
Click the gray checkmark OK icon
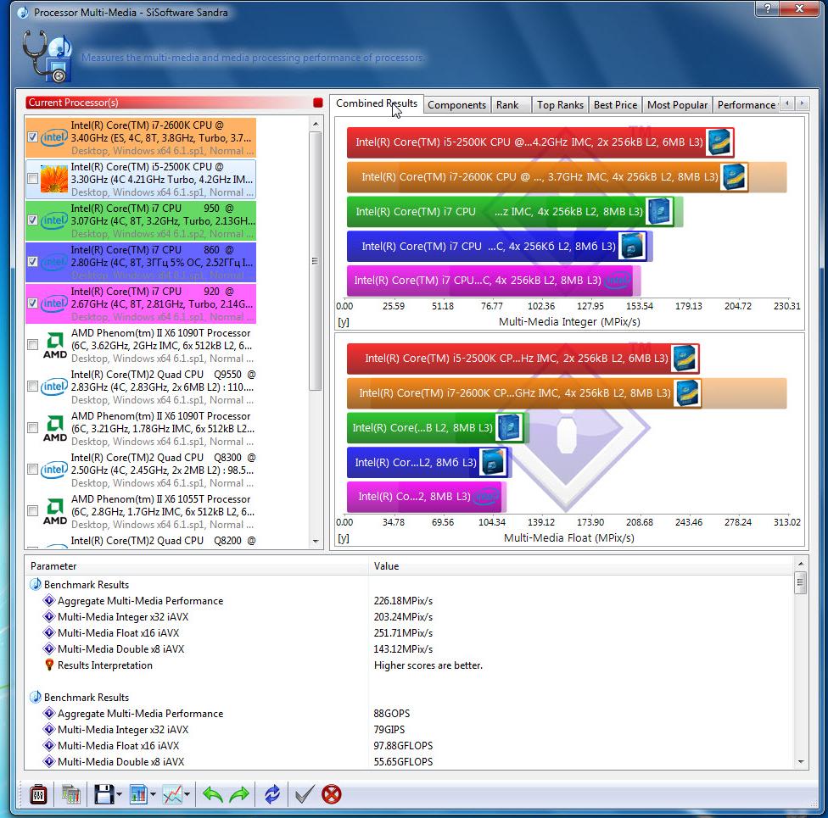point(305,794)
